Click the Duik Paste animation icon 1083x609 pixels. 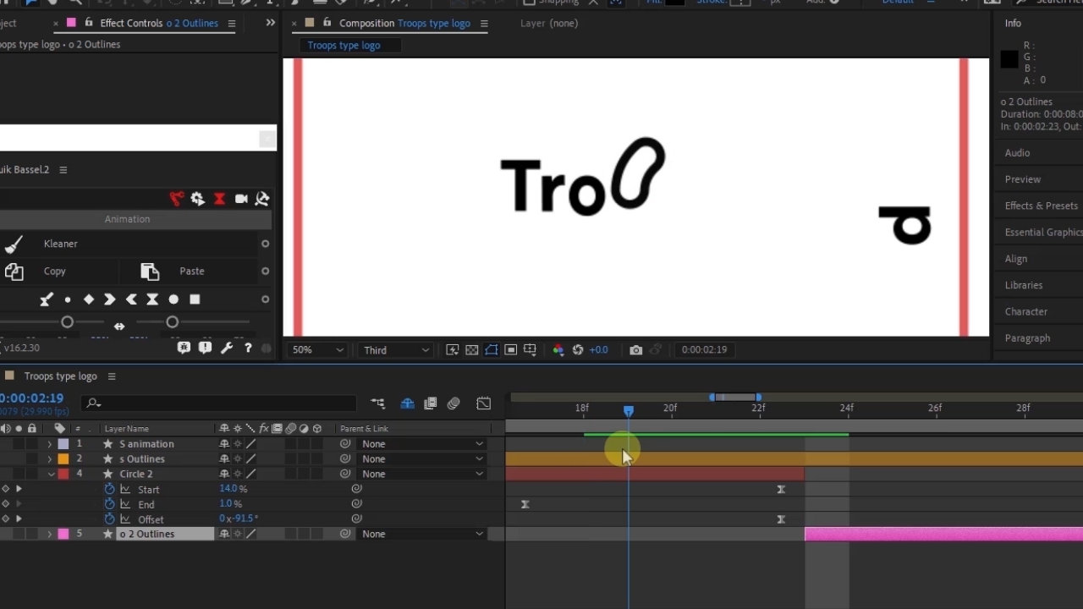pos(150,272)
